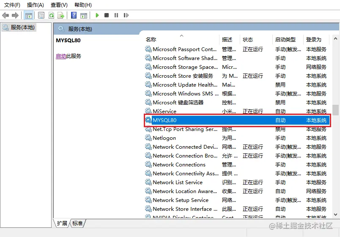340x237 pixels.
Task: Toggle the show/hide console tree icon
Action: click(29, 15)
